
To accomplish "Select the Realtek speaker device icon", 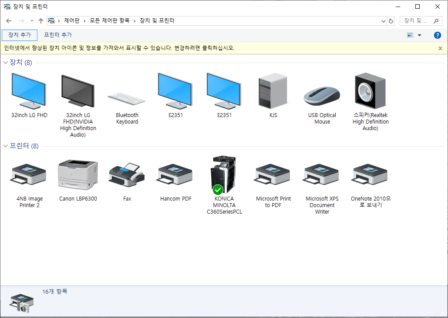I will click(x=371, y=90).
